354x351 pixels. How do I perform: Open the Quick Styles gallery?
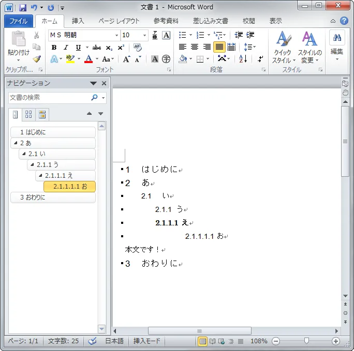click(282, 48)
